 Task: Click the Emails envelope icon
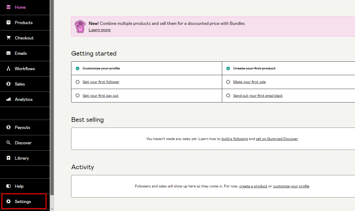[x=8, y=53]
